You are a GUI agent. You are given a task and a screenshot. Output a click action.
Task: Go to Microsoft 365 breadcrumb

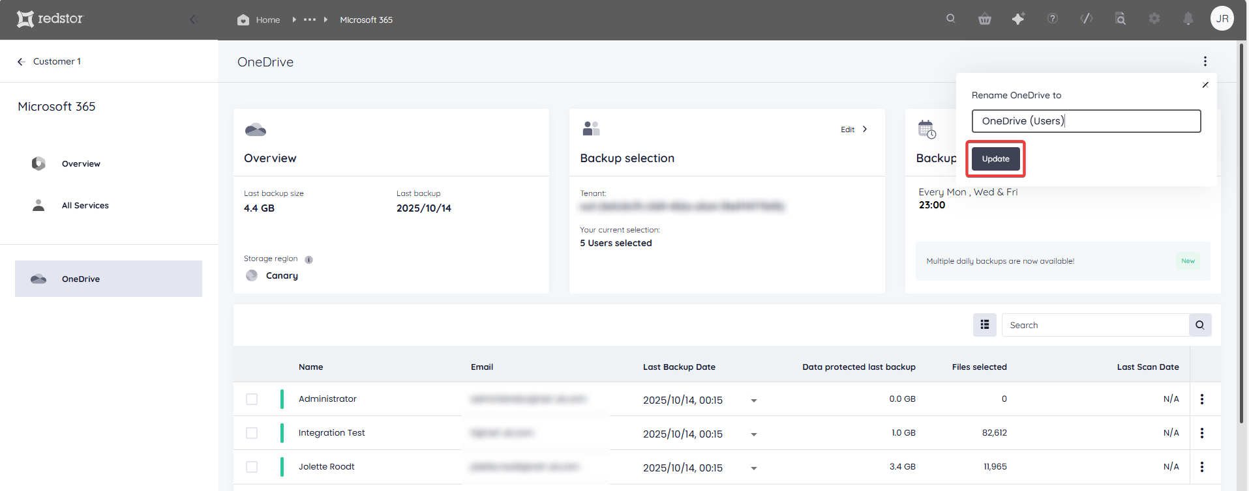(x=366, y=20)
